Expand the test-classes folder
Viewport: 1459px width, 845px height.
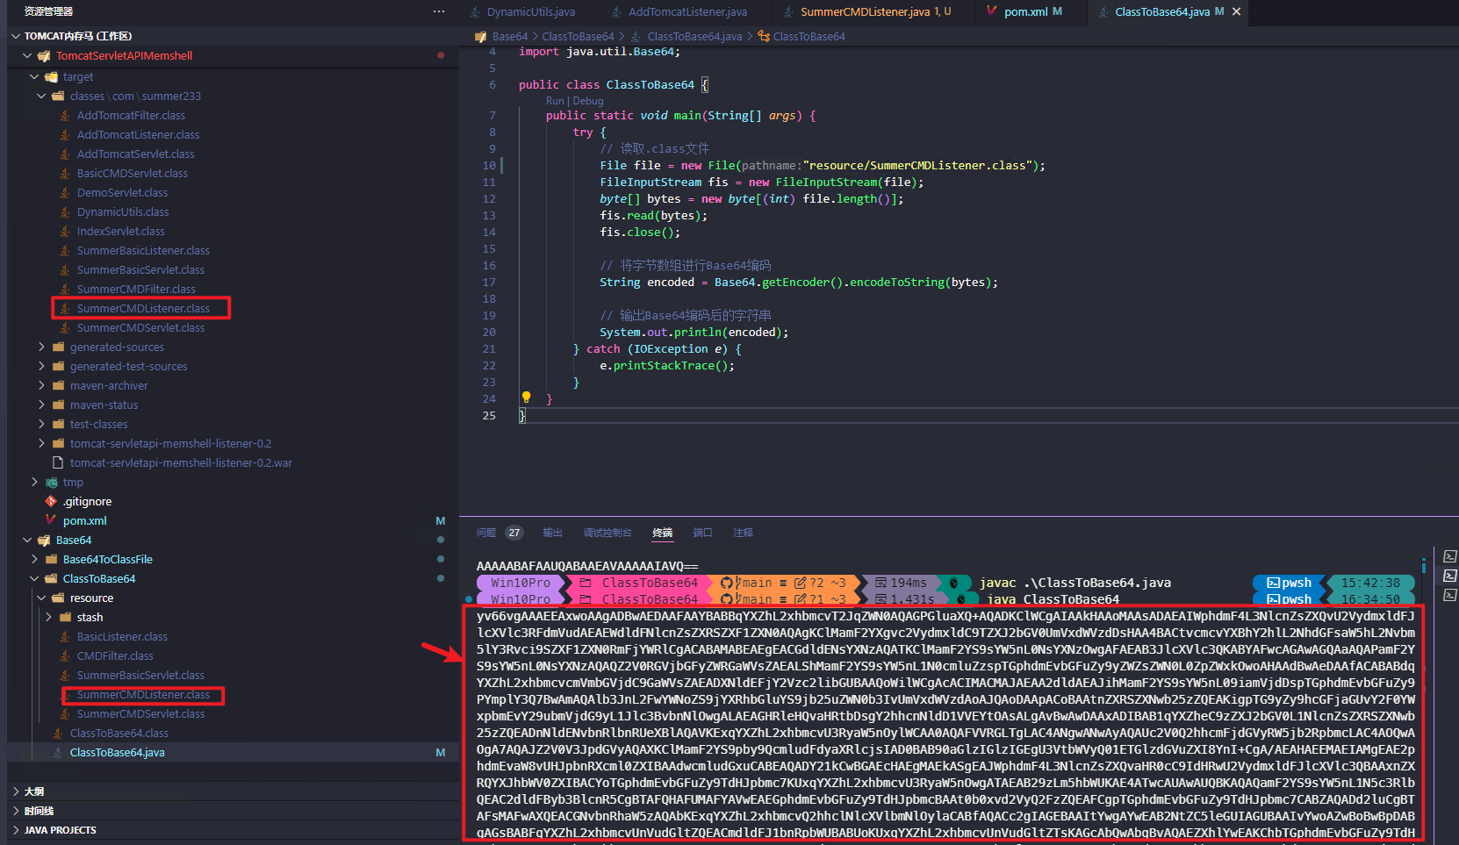click(41, 424)
